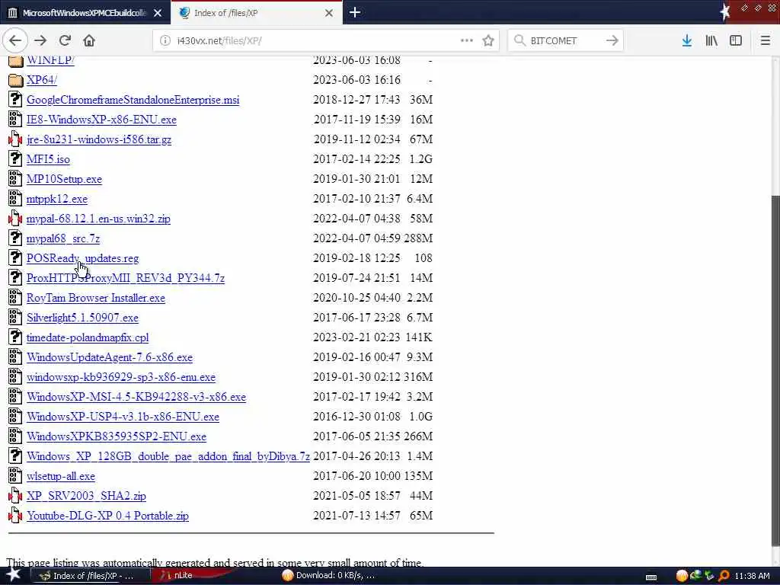The image size is (780, 585).
Task: Click the keyboard tray icon in taskbar
Action: [651, 577]
